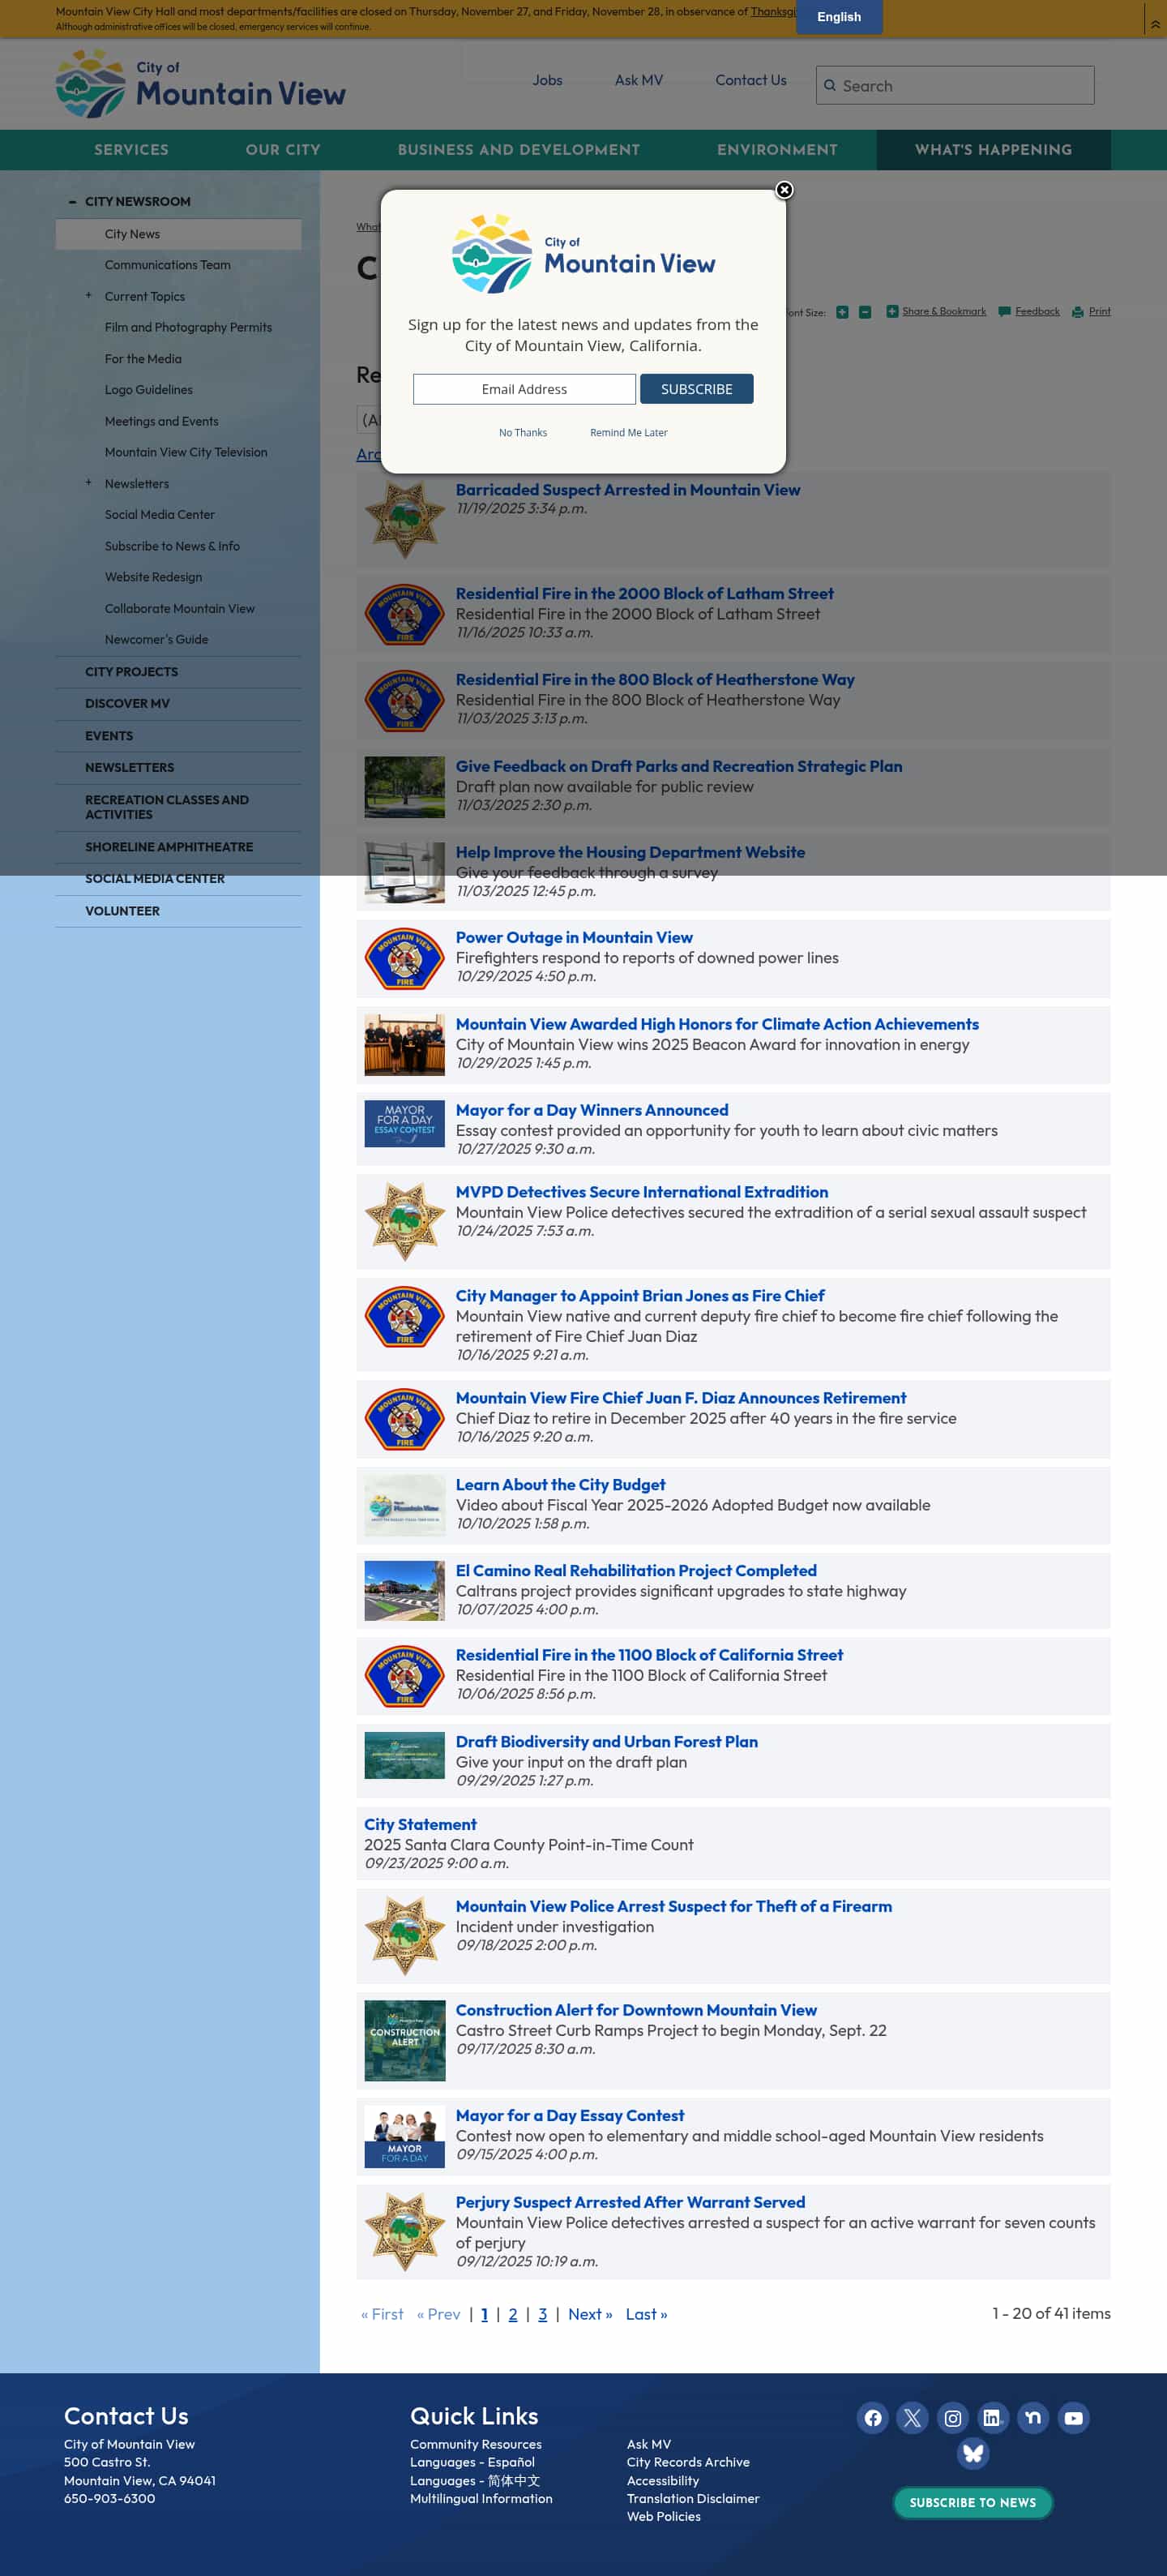Open Film and Photography Permits sidebar link
This screenshot has height=2576, width=1167.
pyautogui.click(x=188, y=327)
